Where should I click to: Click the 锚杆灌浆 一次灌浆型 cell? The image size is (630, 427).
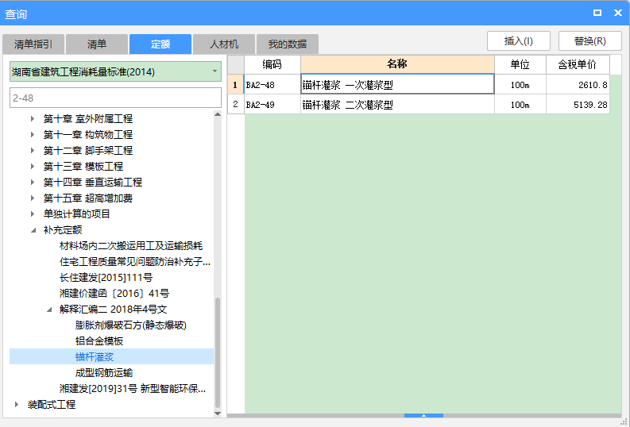tap(397, 85)
